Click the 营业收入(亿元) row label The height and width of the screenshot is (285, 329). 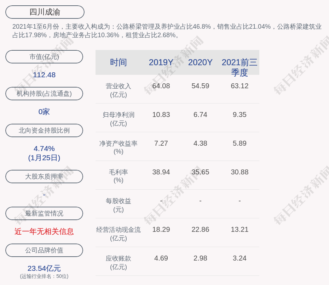tap(119, 90)
